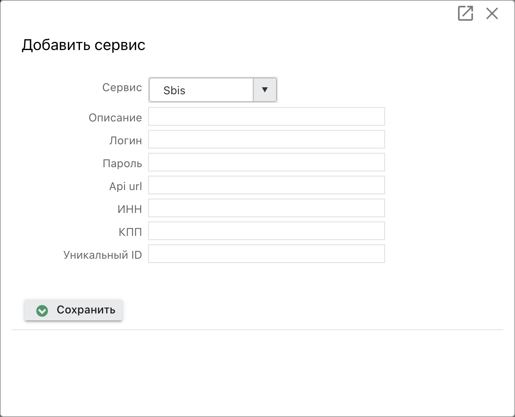
Task: Open the Сервис dropdown showing Sbis
Action: coord(213,90)
